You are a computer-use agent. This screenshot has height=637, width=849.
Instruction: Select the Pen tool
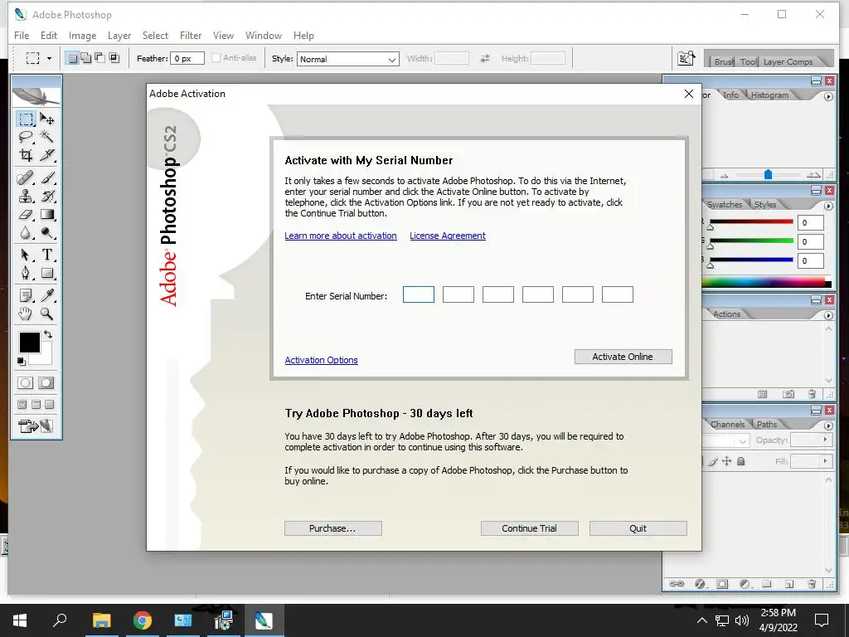click(x=26, y=273)
